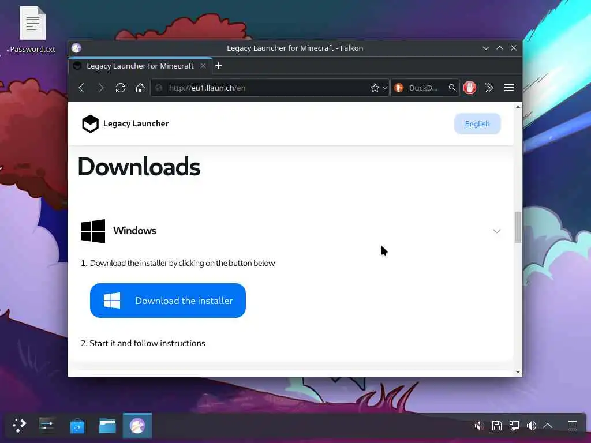Screen dimensions: 591x443
Task: Open the Password.txt desktop file
Action: click(32, 30)
